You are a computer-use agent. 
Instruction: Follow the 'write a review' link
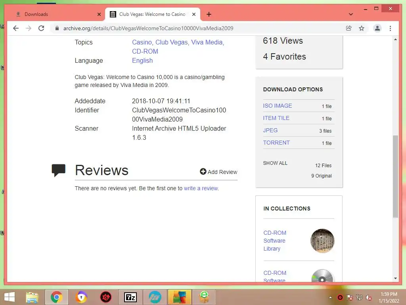[x=201, y=188]
